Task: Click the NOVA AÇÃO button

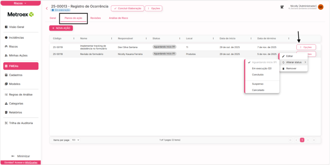Action: 61,28
